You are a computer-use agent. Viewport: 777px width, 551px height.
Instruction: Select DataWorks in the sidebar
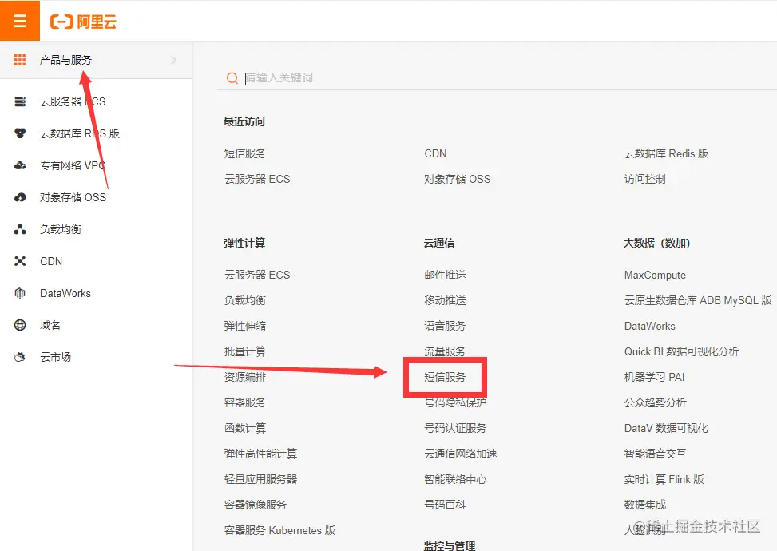coord(65,293)
